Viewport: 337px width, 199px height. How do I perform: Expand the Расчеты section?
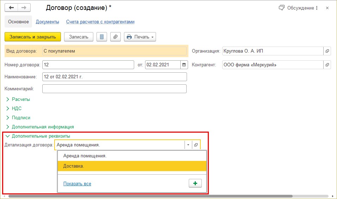pos(21,99)
